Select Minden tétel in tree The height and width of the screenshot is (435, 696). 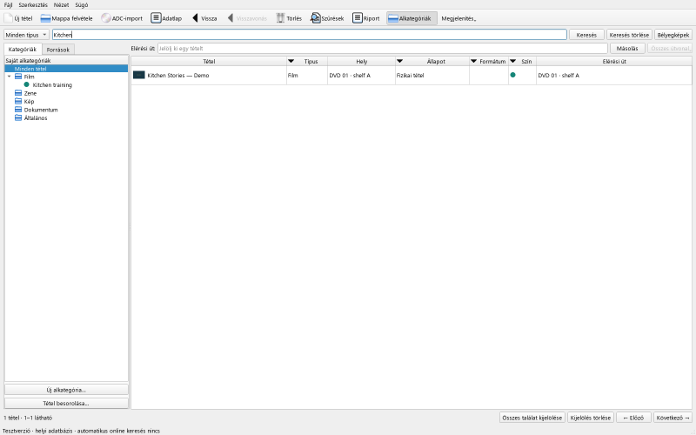[66, 69]
